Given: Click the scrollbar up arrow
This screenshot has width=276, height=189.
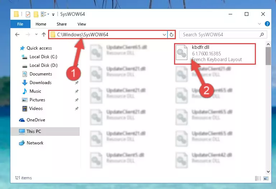Looking at the screenshot, I should 268,44.
